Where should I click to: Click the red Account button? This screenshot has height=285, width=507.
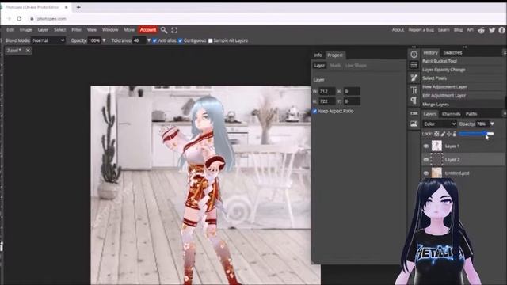(148, 30)
